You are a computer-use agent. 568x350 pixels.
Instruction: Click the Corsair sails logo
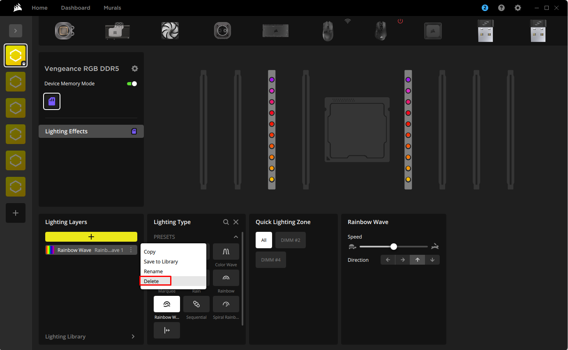[x=17, y=8]
